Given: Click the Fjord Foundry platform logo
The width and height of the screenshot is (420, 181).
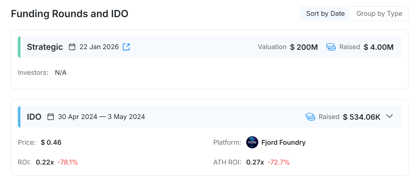Looking at the screenshot, I should (x=252, y=142).
